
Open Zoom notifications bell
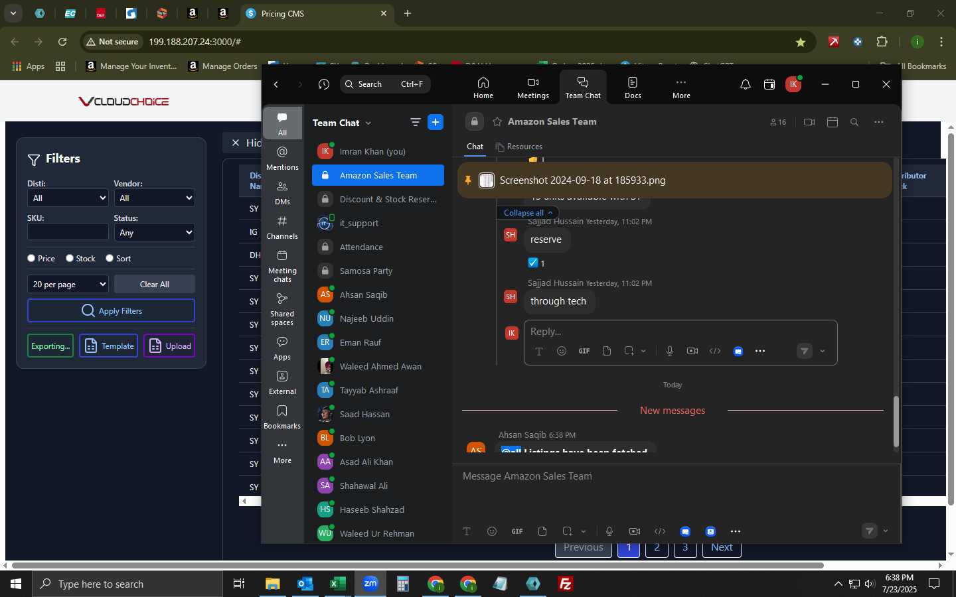(746, 84)
